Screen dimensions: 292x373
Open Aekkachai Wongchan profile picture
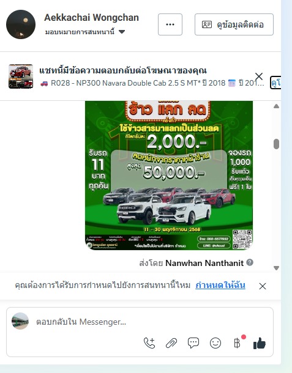tap(21, 24)
